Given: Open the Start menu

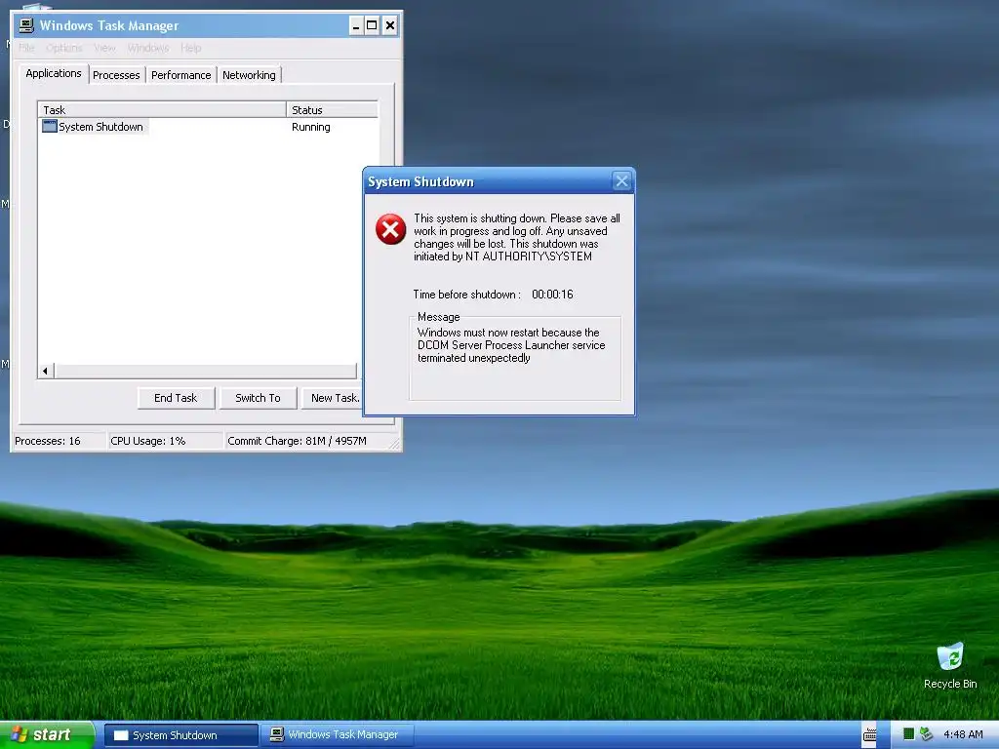Looking at the screenshot, I should [x=48, y=735].
